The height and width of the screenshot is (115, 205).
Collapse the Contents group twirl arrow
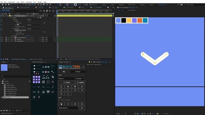tap(10, 18)
